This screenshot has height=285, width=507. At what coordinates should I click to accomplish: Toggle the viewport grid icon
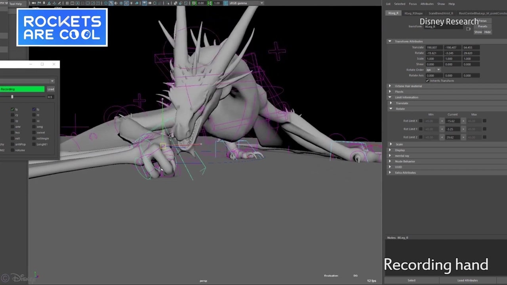click(67, 3)
